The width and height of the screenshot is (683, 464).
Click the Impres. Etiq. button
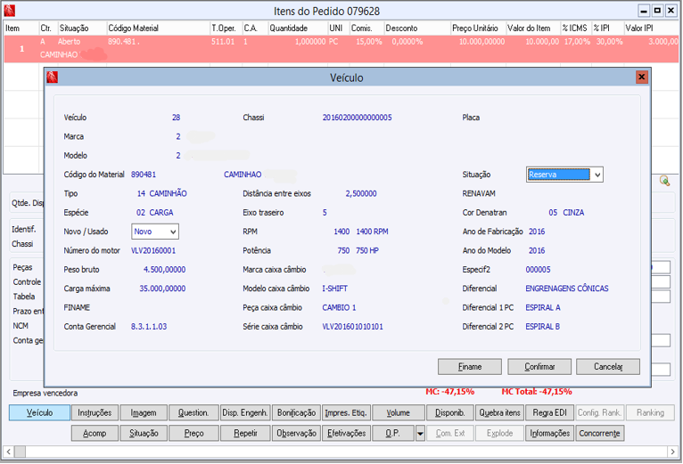346,412
